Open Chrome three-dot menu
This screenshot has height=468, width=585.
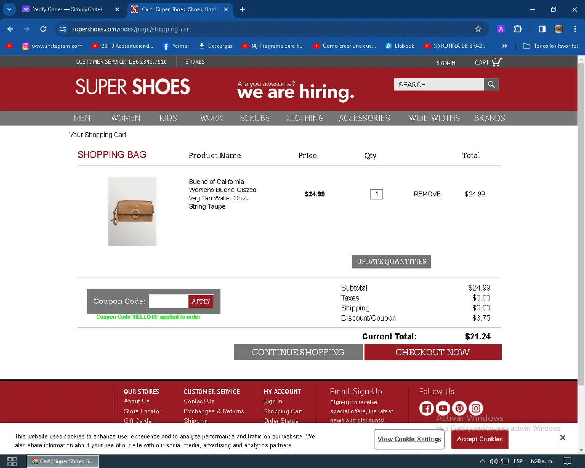tap(575, 29)
